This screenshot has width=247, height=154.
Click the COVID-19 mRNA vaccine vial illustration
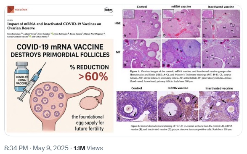[x=21, y=77]
